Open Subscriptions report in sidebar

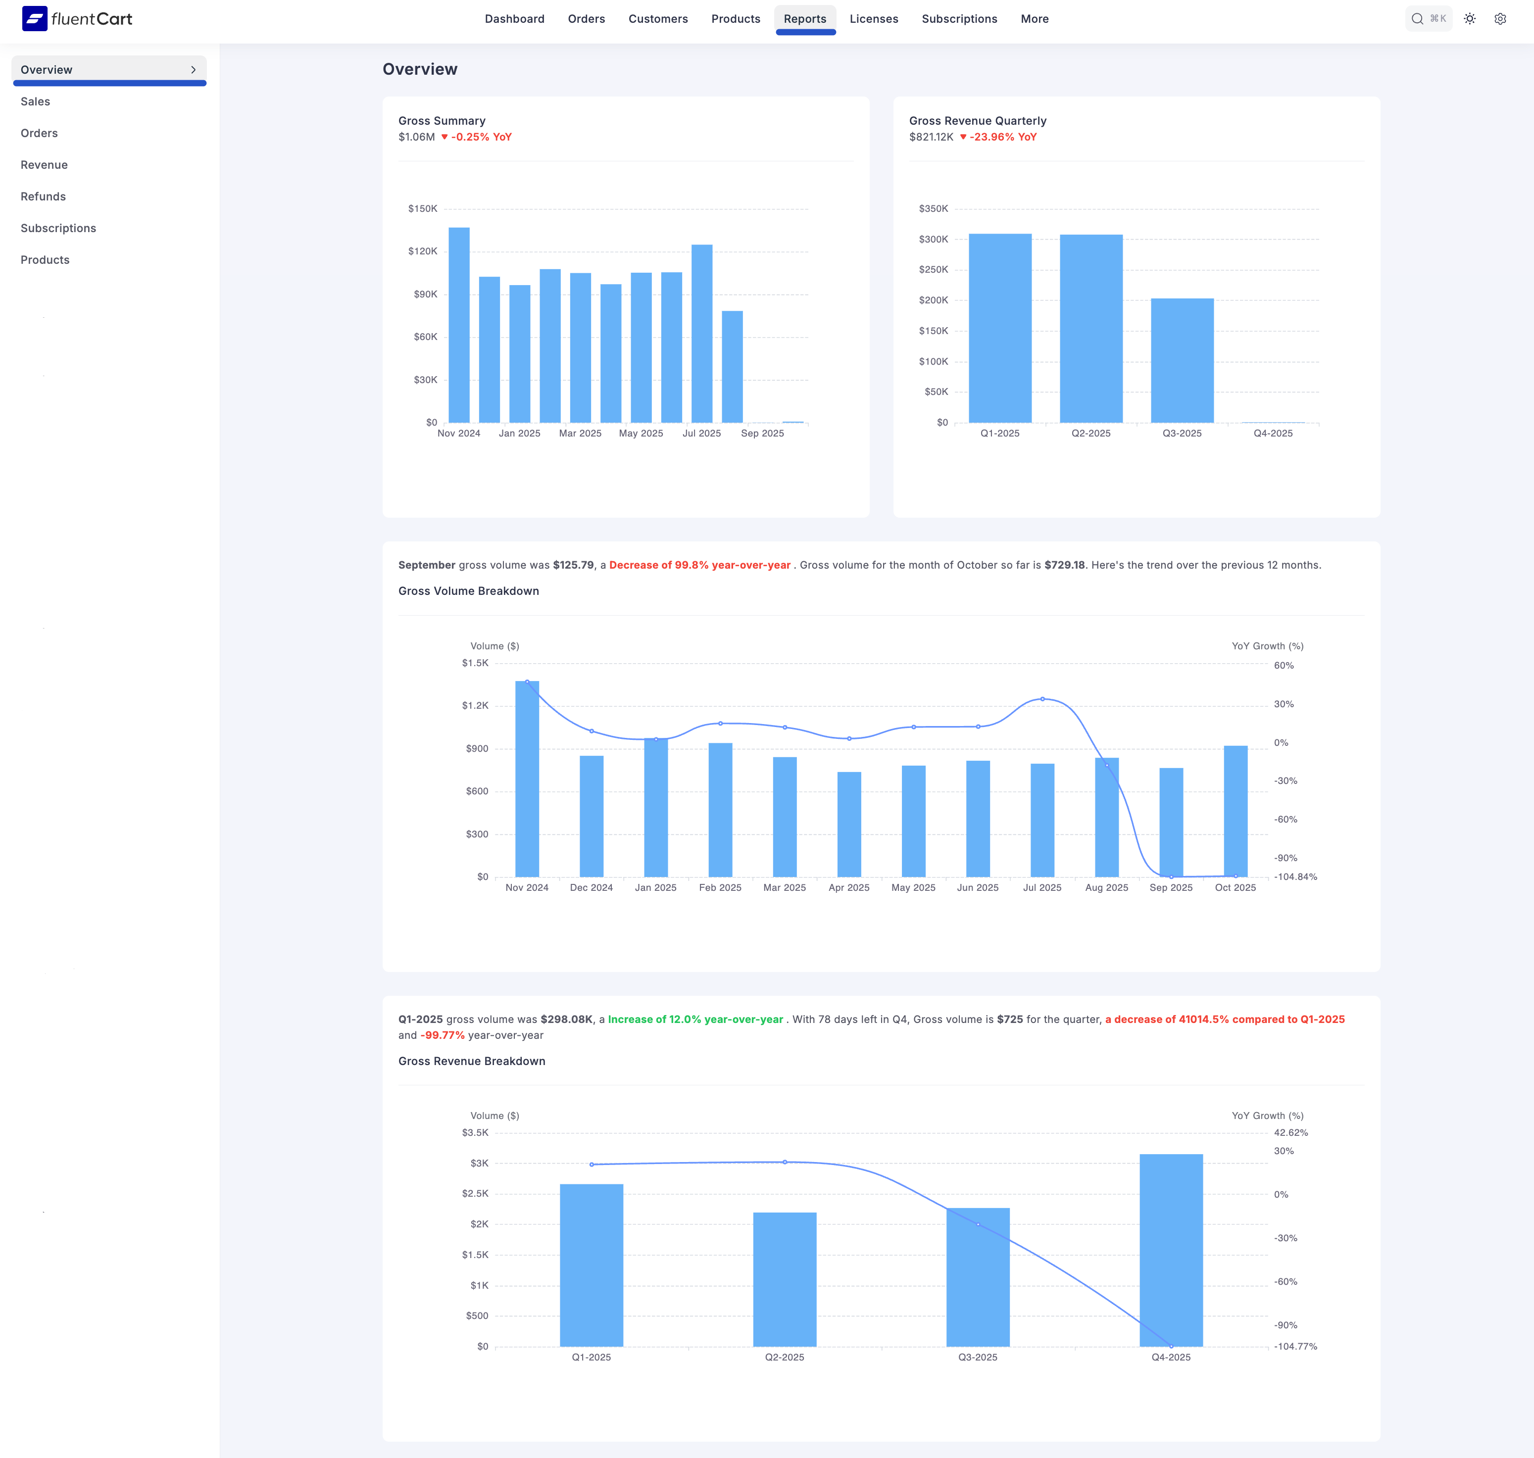tap(58, 229)
